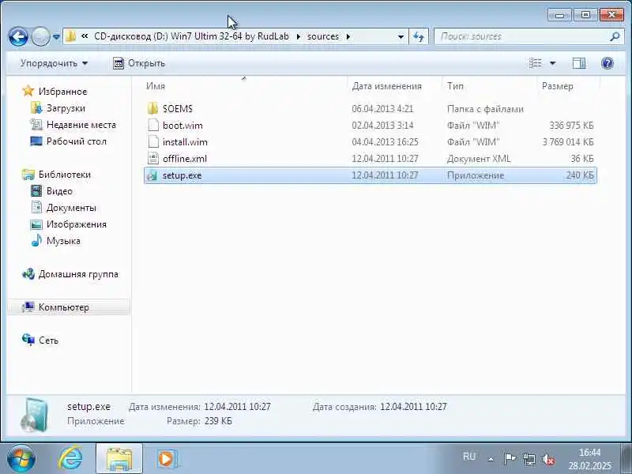The image size is (632, 474).
Task: Open the view options dropdown arrow
Action: pyautogui.click(x=552, y=63)
